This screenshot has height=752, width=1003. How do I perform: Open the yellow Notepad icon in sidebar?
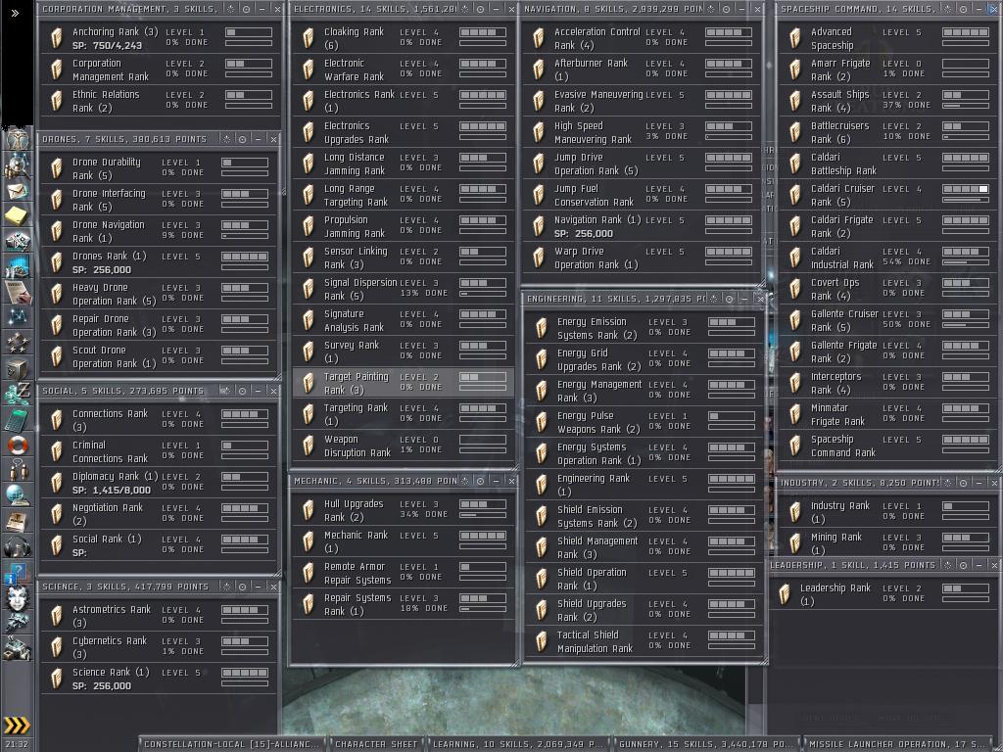tap(17, 215)
